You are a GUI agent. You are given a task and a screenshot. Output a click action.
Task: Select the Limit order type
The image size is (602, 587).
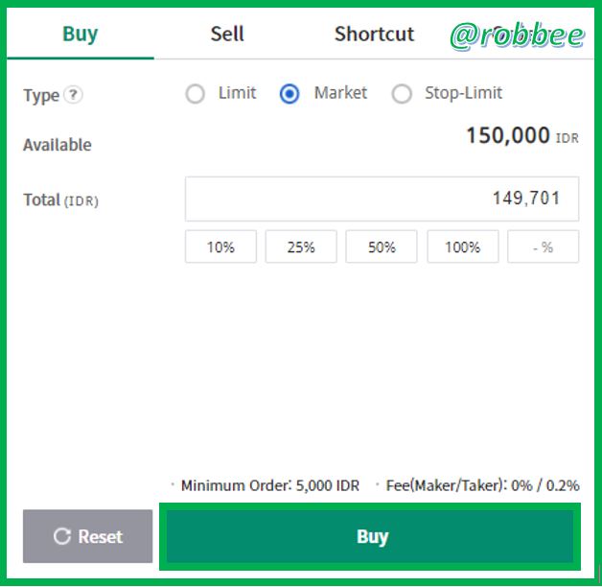click(196, 94)
